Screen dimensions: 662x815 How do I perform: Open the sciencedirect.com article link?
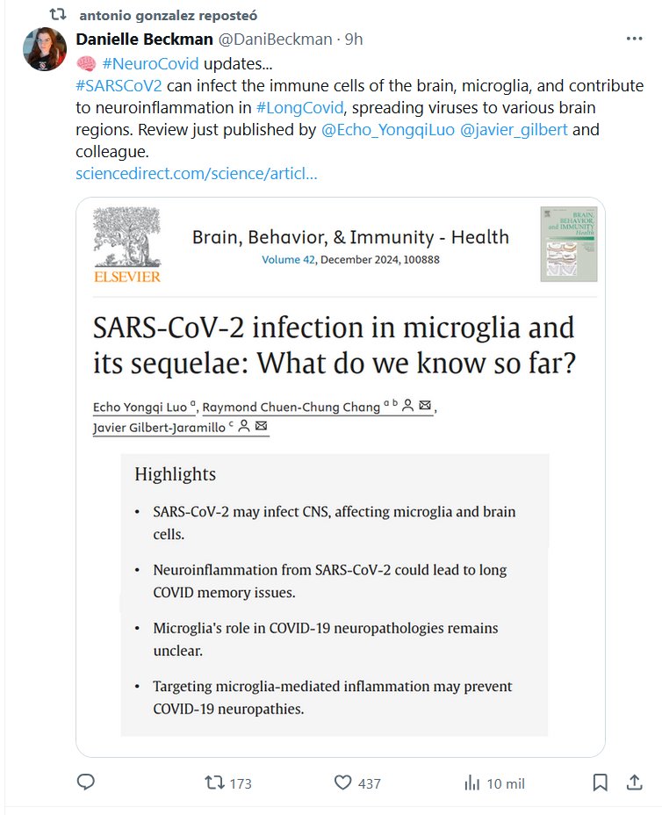[x=197, y=173]
